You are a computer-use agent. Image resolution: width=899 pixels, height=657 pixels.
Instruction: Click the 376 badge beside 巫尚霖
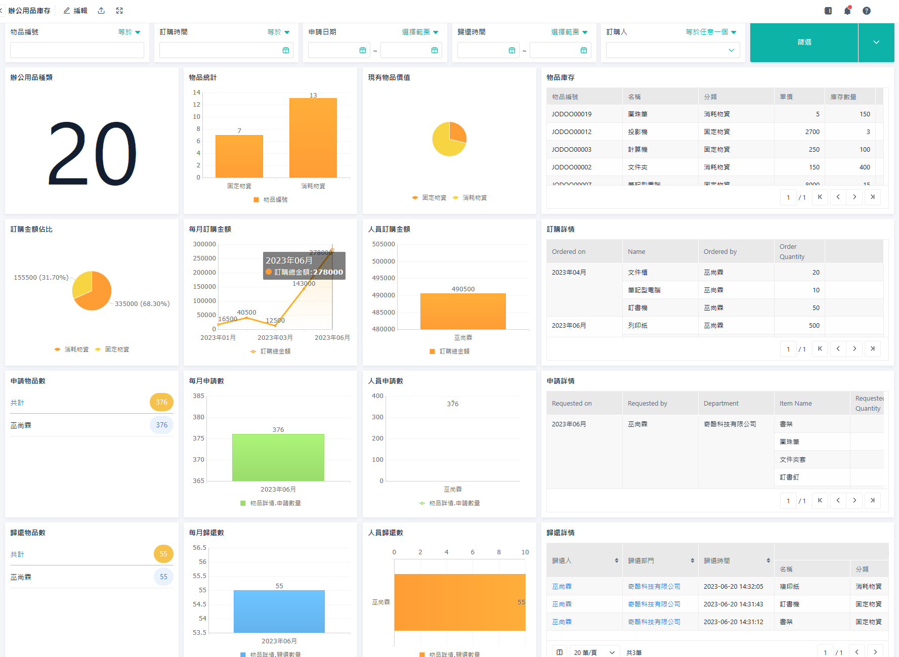point(161,425)
